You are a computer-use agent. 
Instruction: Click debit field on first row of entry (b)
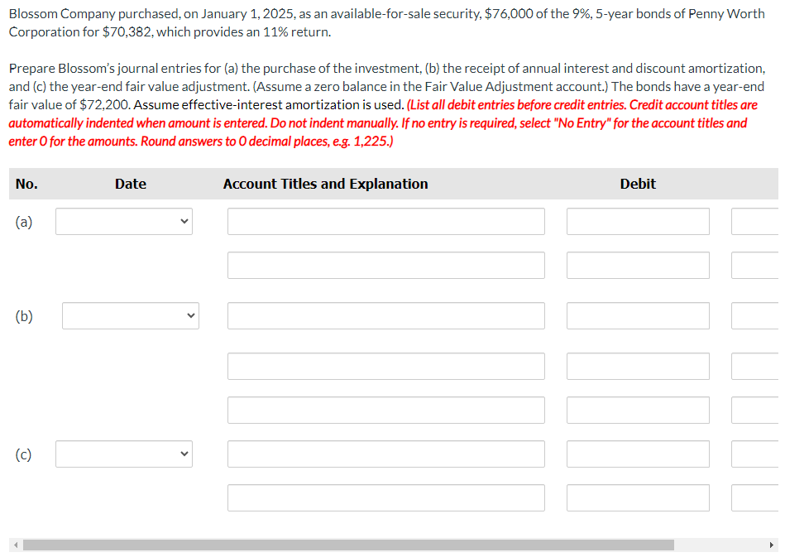click(639, 315)
